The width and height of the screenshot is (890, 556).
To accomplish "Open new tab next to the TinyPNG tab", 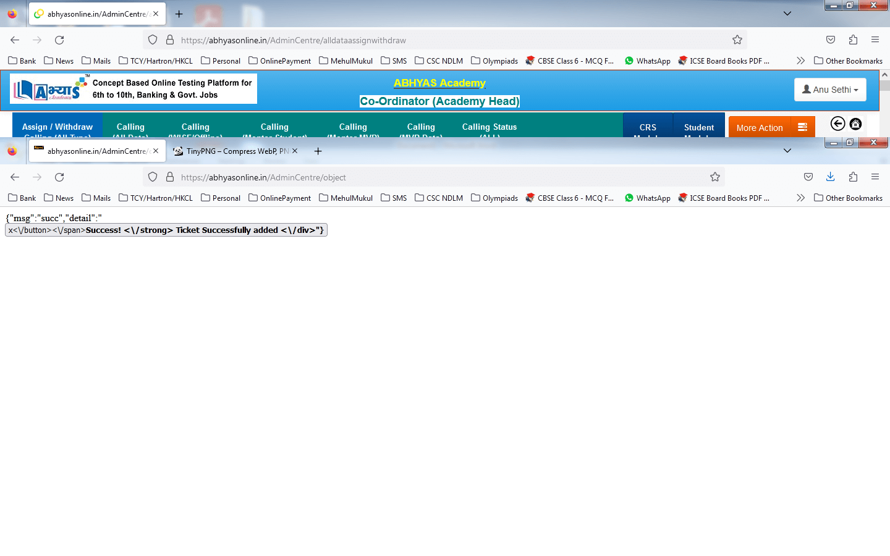I will coord(318,151).
